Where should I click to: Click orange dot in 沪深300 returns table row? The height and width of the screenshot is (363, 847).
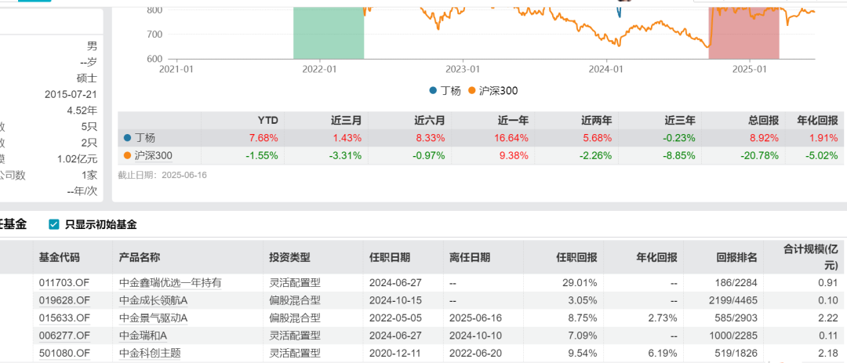point(128,155)
